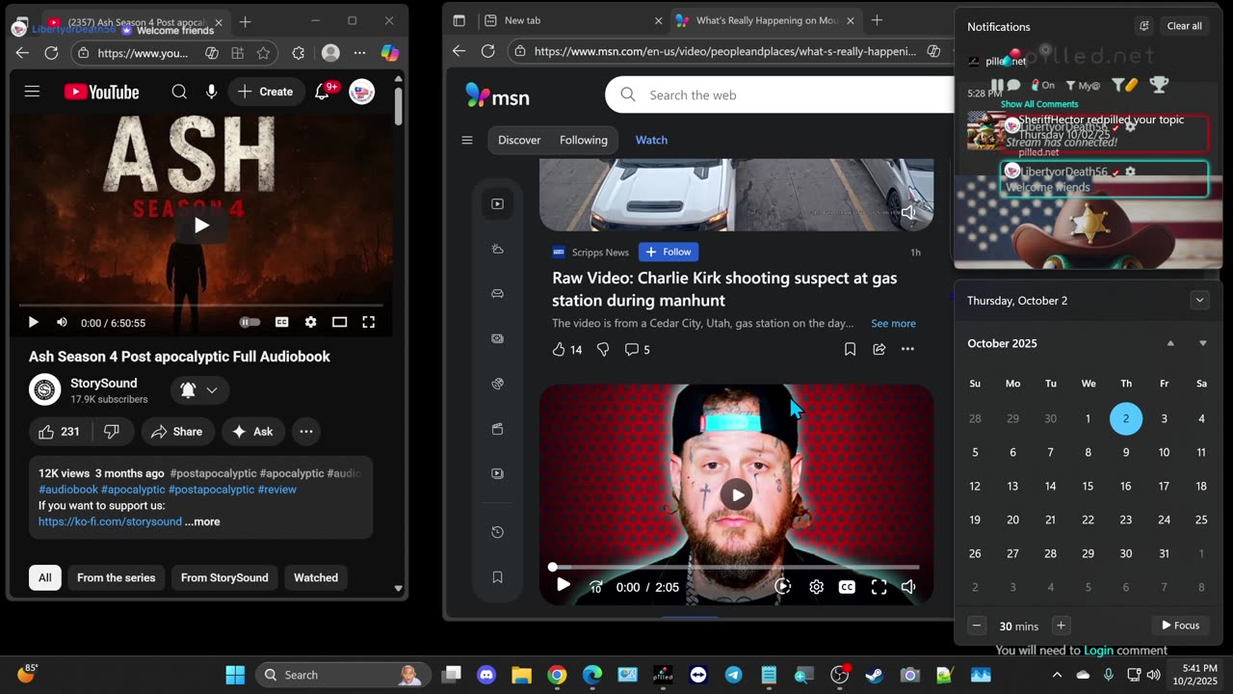Open more options on the Raw Video post
Screen dimensions: 1233x694
[907, 349]
